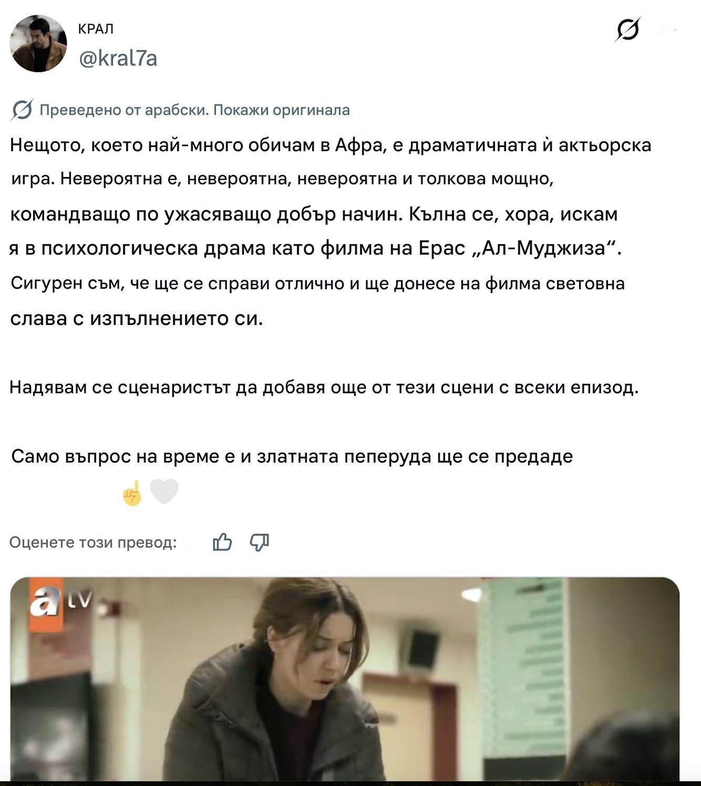
Task: Open the КРАЛ profile avatar
Action: tap(38, 44)
